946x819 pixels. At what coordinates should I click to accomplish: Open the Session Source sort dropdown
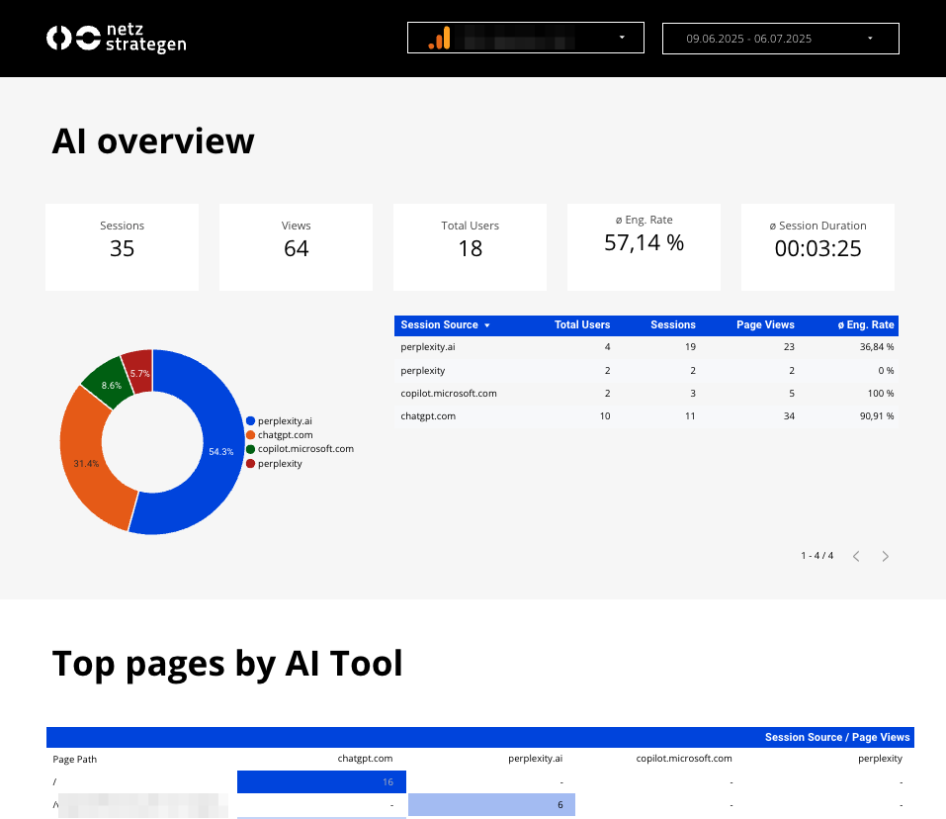488,324
